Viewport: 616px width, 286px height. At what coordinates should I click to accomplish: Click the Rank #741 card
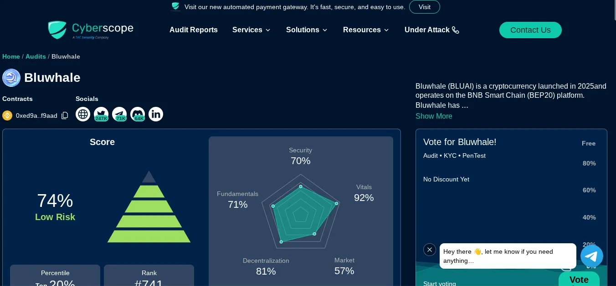click(x=149, y=276)
